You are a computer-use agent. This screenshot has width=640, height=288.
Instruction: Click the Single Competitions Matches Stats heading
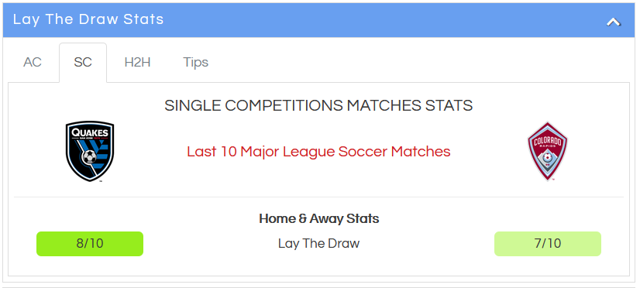318,105
